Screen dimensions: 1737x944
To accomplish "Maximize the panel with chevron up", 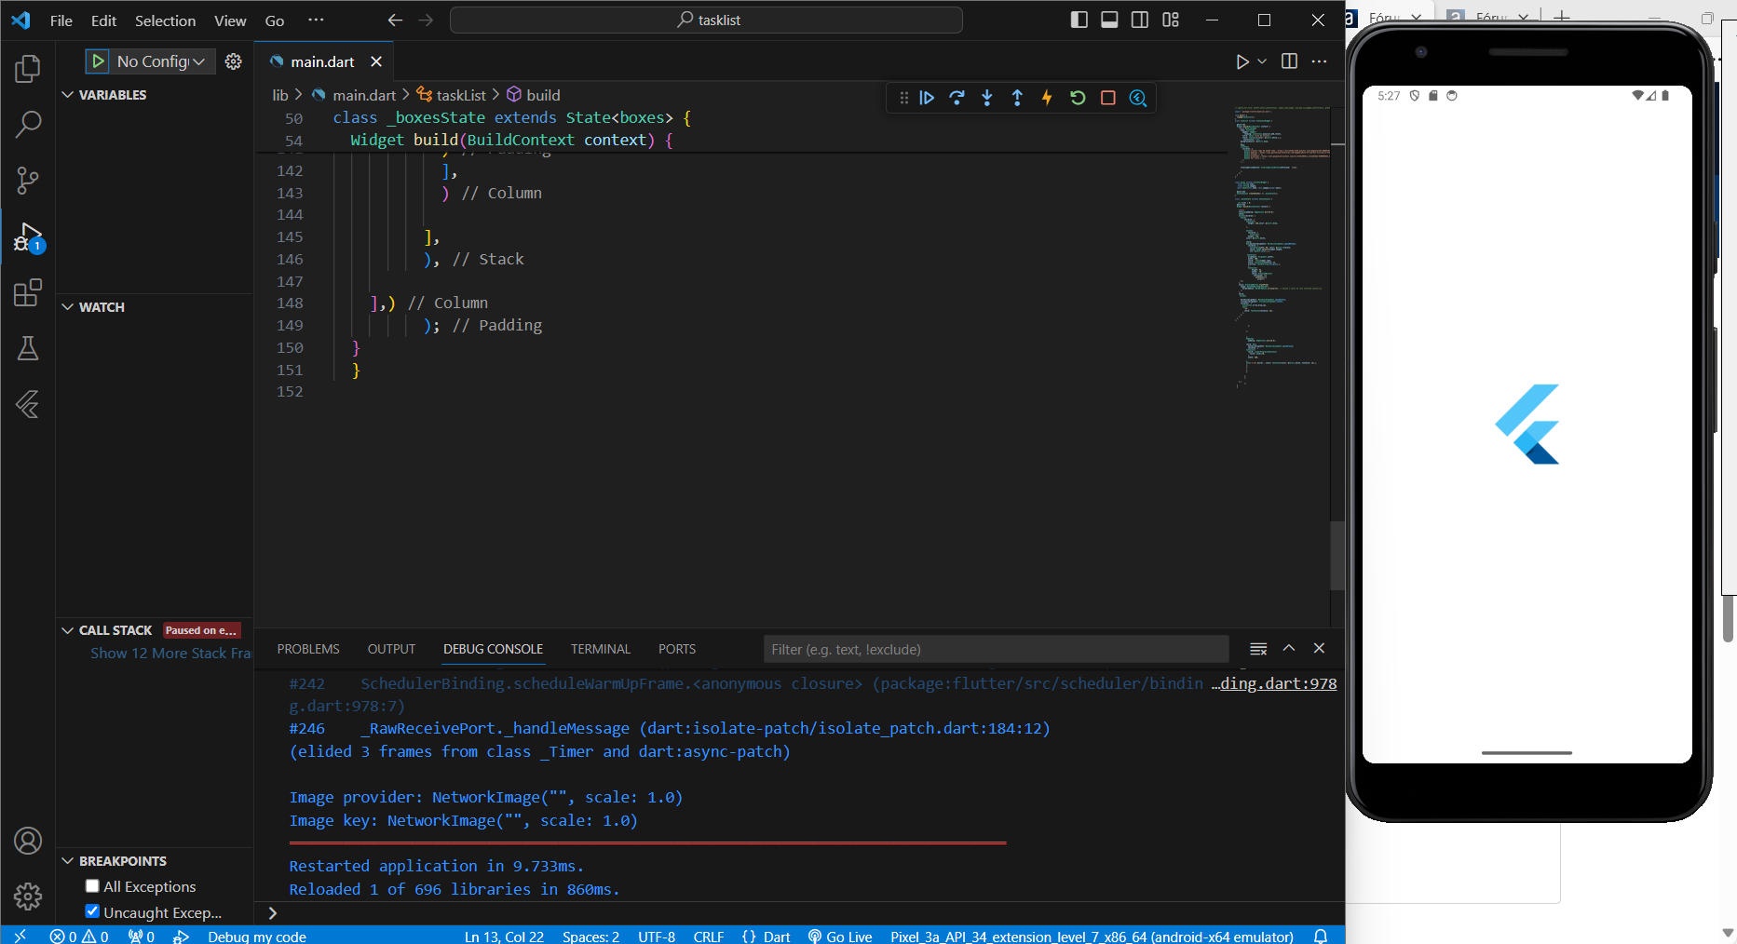I will tap(1289, 648).
